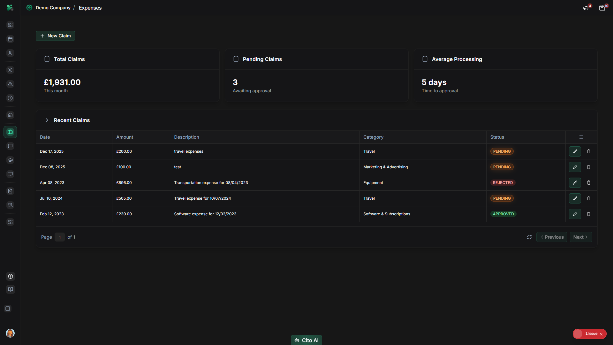613x345 pixels.
Task: Open the Expenses breadcrumb tab
Action: pyautogui.click(x=90, y=8)
